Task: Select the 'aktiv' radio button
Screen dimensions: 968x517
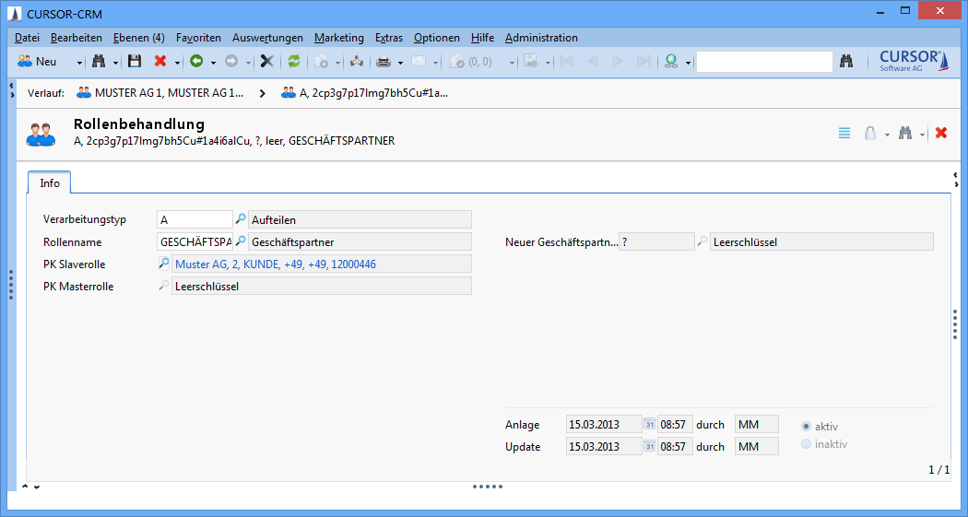Action: coord(807,427)
